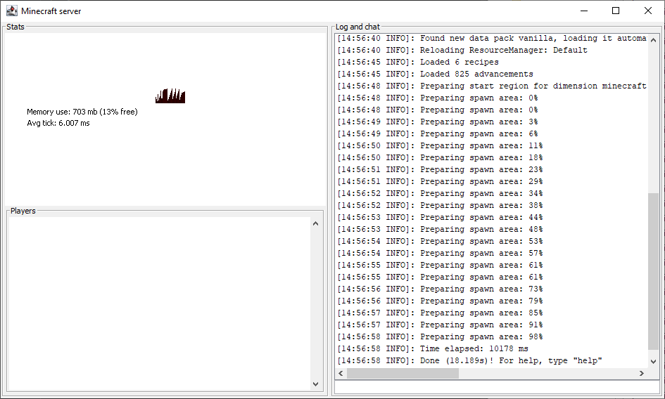This screenshot has width=665, height=399.
Task: Click the 'Preparing spawn area: 29%' log line
Action: coord(441,181)
